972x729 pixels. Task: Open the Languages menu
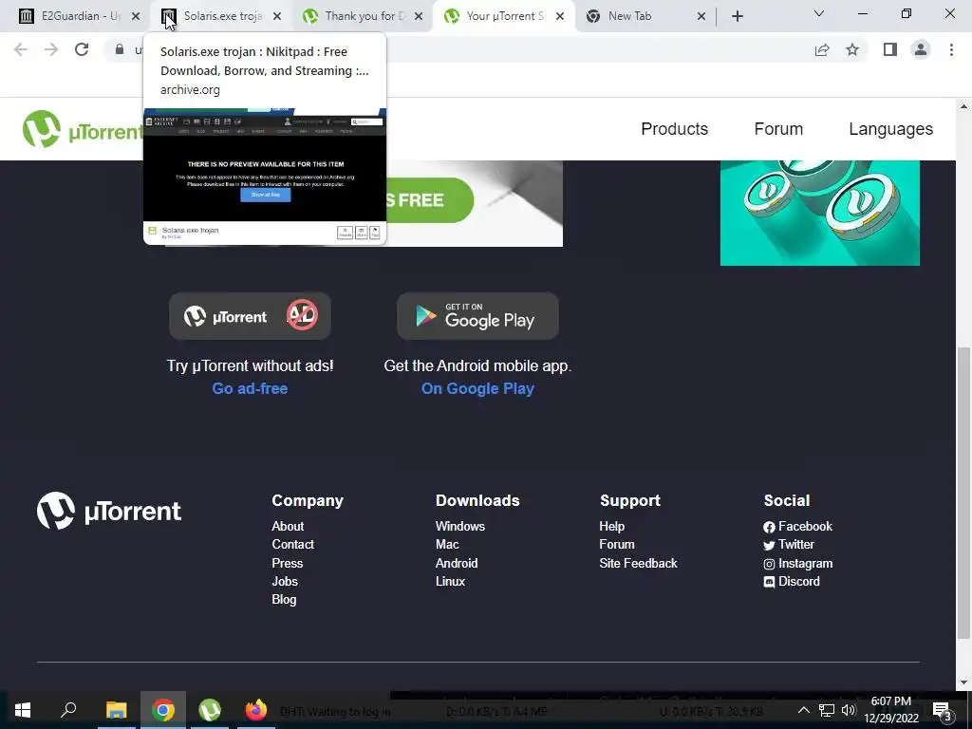tap(890, 129)
